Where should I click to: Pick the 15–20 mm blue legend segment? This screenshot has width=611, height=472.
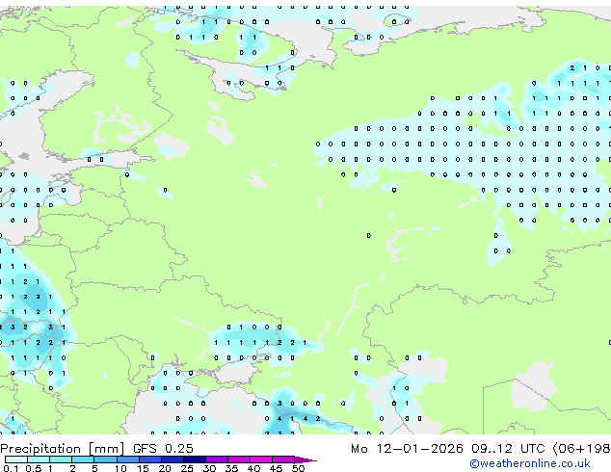[x=149, y=459]
